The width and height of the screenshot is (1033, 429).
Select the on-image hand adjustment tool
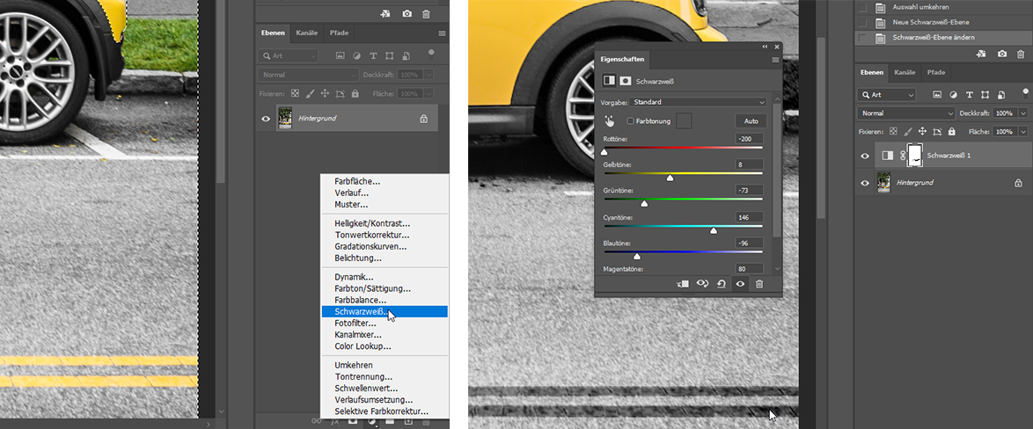coord(610,121)
